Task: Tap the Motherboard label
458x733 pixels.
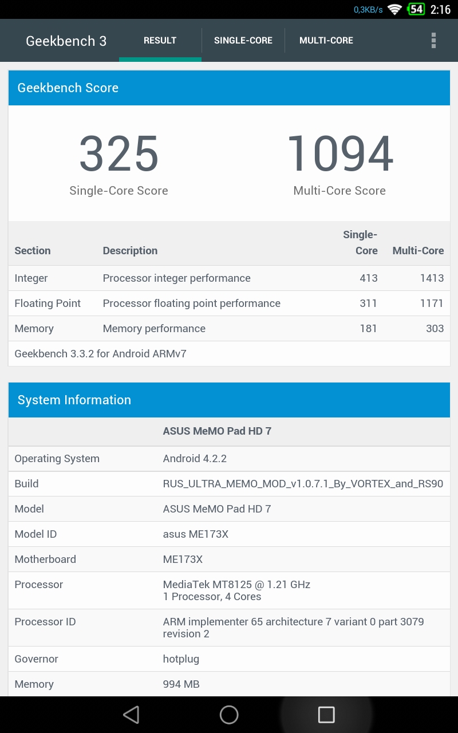Action: click(x=45, y=559)
